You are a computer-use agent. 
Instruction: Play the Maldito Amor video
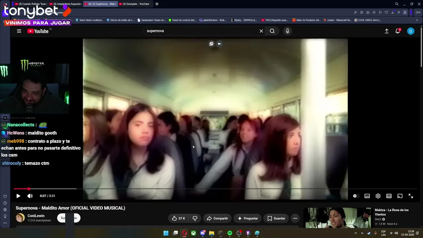point(18,196)
